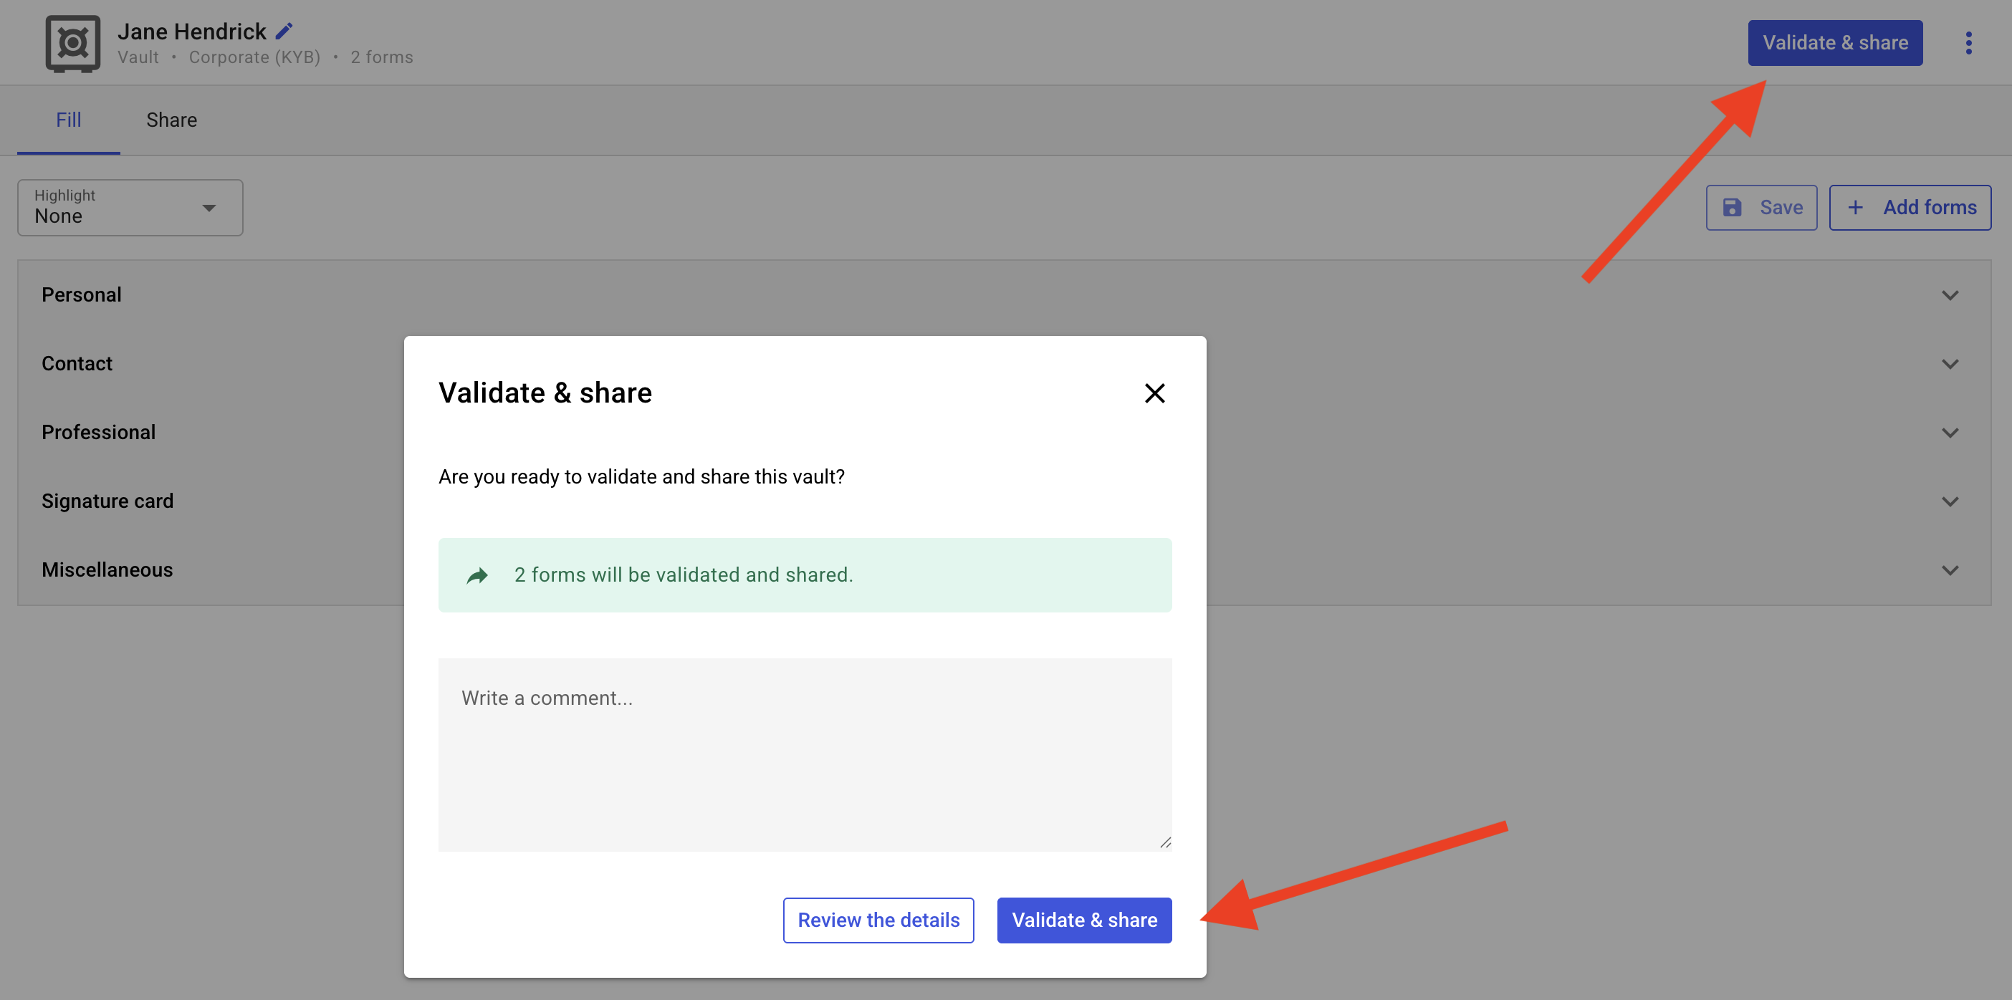Click the floppy disk Save icon
Screen dimensions: 2012x1000
(x=1733, y=208)
